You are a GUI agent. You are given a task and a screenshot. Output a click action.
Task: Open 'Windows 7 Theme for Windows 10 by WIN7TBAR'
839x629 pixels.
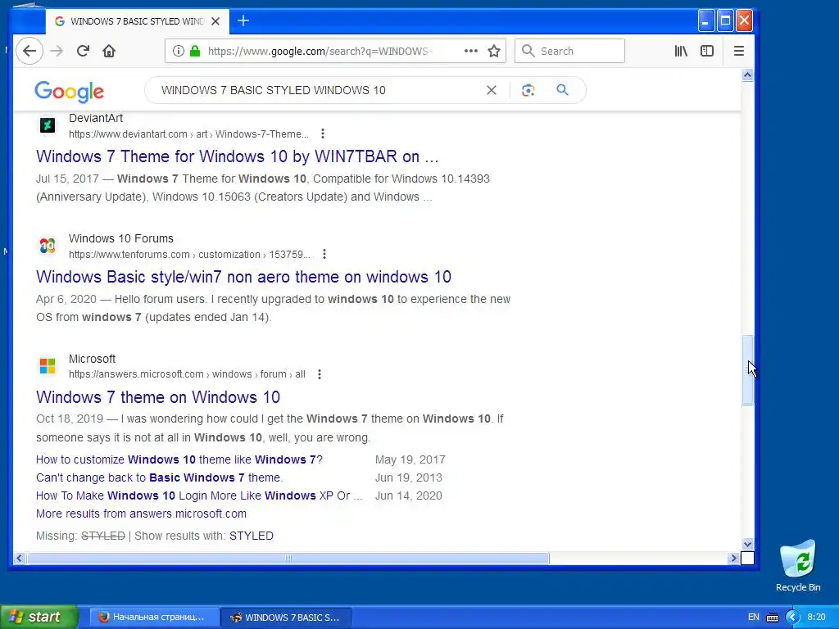tap(237, 156)
